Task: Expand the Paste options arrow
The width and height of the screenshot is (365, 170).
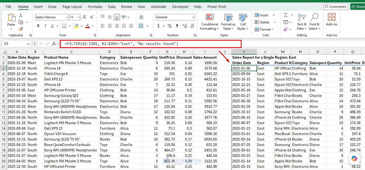Action: click(11, 29)
